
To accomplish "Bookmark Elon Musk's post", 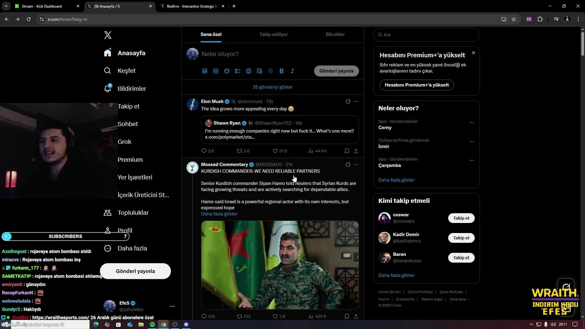I will (x=347, y=151).
